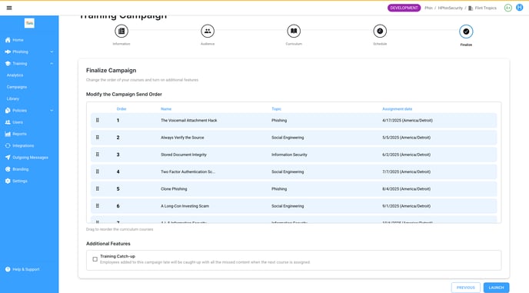
Task: Click the HPhinSecurity breadcrumb link
Action: [450, 8]
